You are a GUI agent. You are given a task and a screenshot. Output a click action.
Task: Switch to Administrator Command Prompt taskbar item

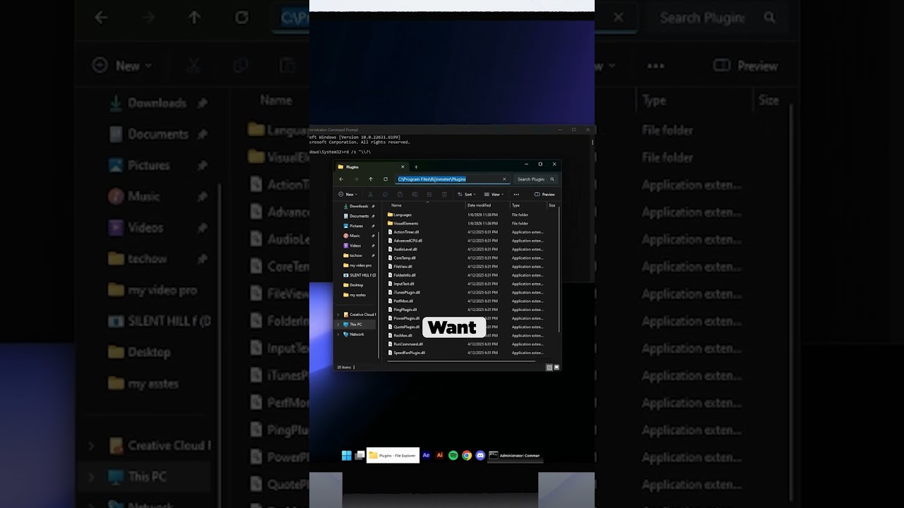point(514,456)
